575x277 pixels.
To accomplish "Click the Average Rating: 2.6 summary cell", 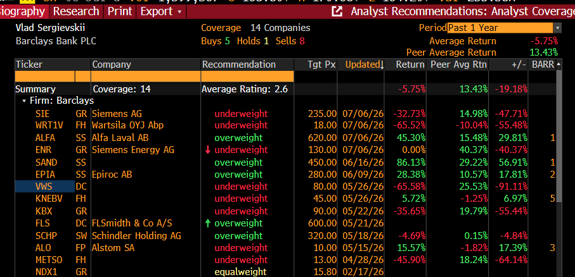I will tap(245, 89).
